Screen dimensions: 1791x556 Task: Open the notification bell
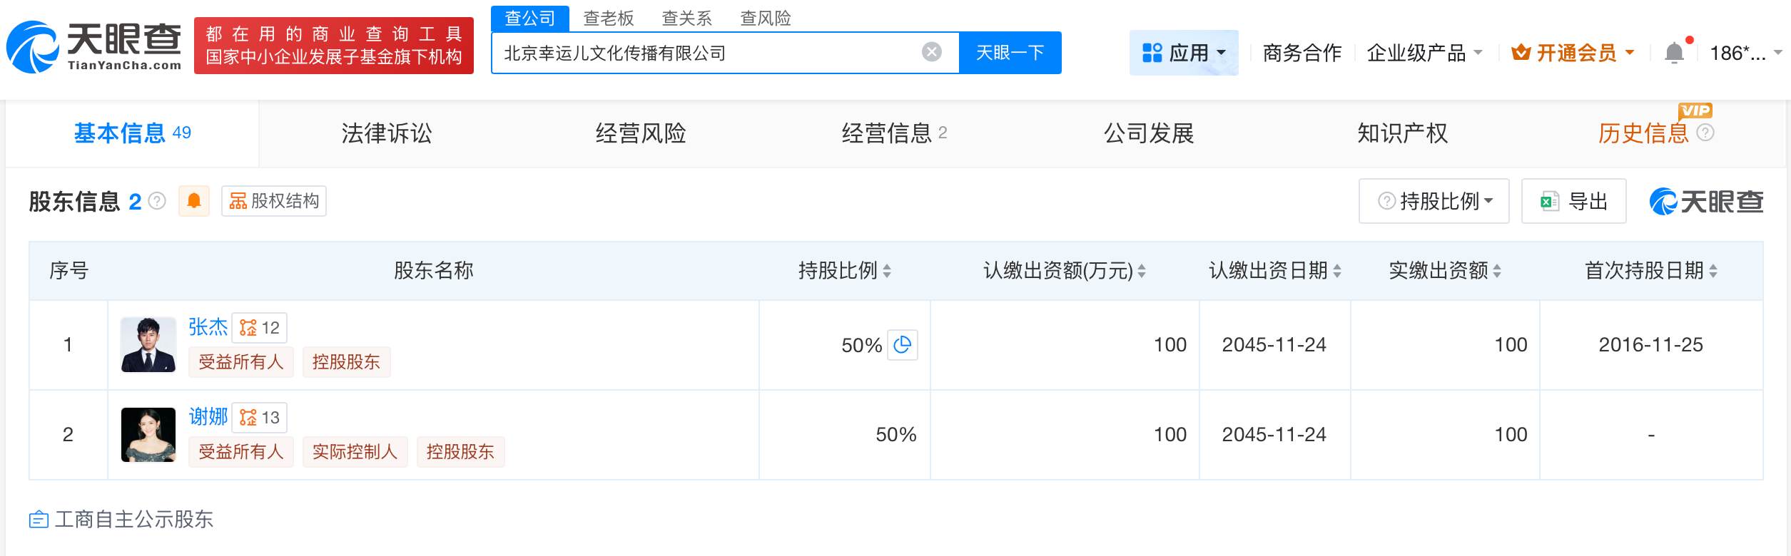(x=1674, y=53)
